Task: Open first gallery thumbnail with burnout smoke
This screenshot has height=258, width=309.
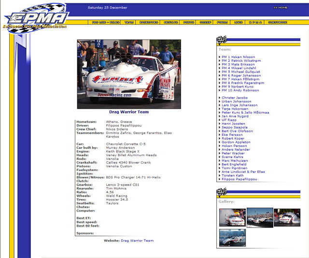Action: [233, 217]
